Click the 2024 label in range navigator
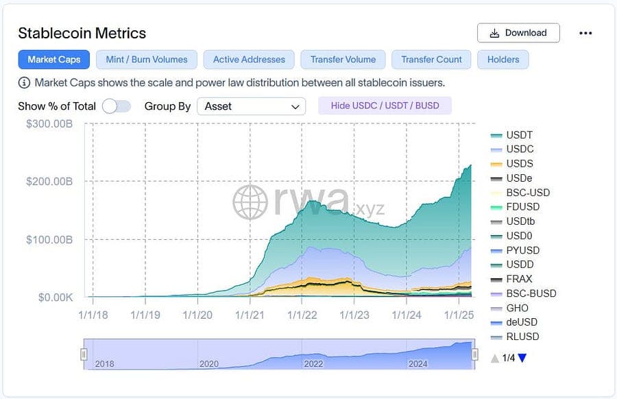The height and width of the screenshot is (399, 617). pos(418,363)
